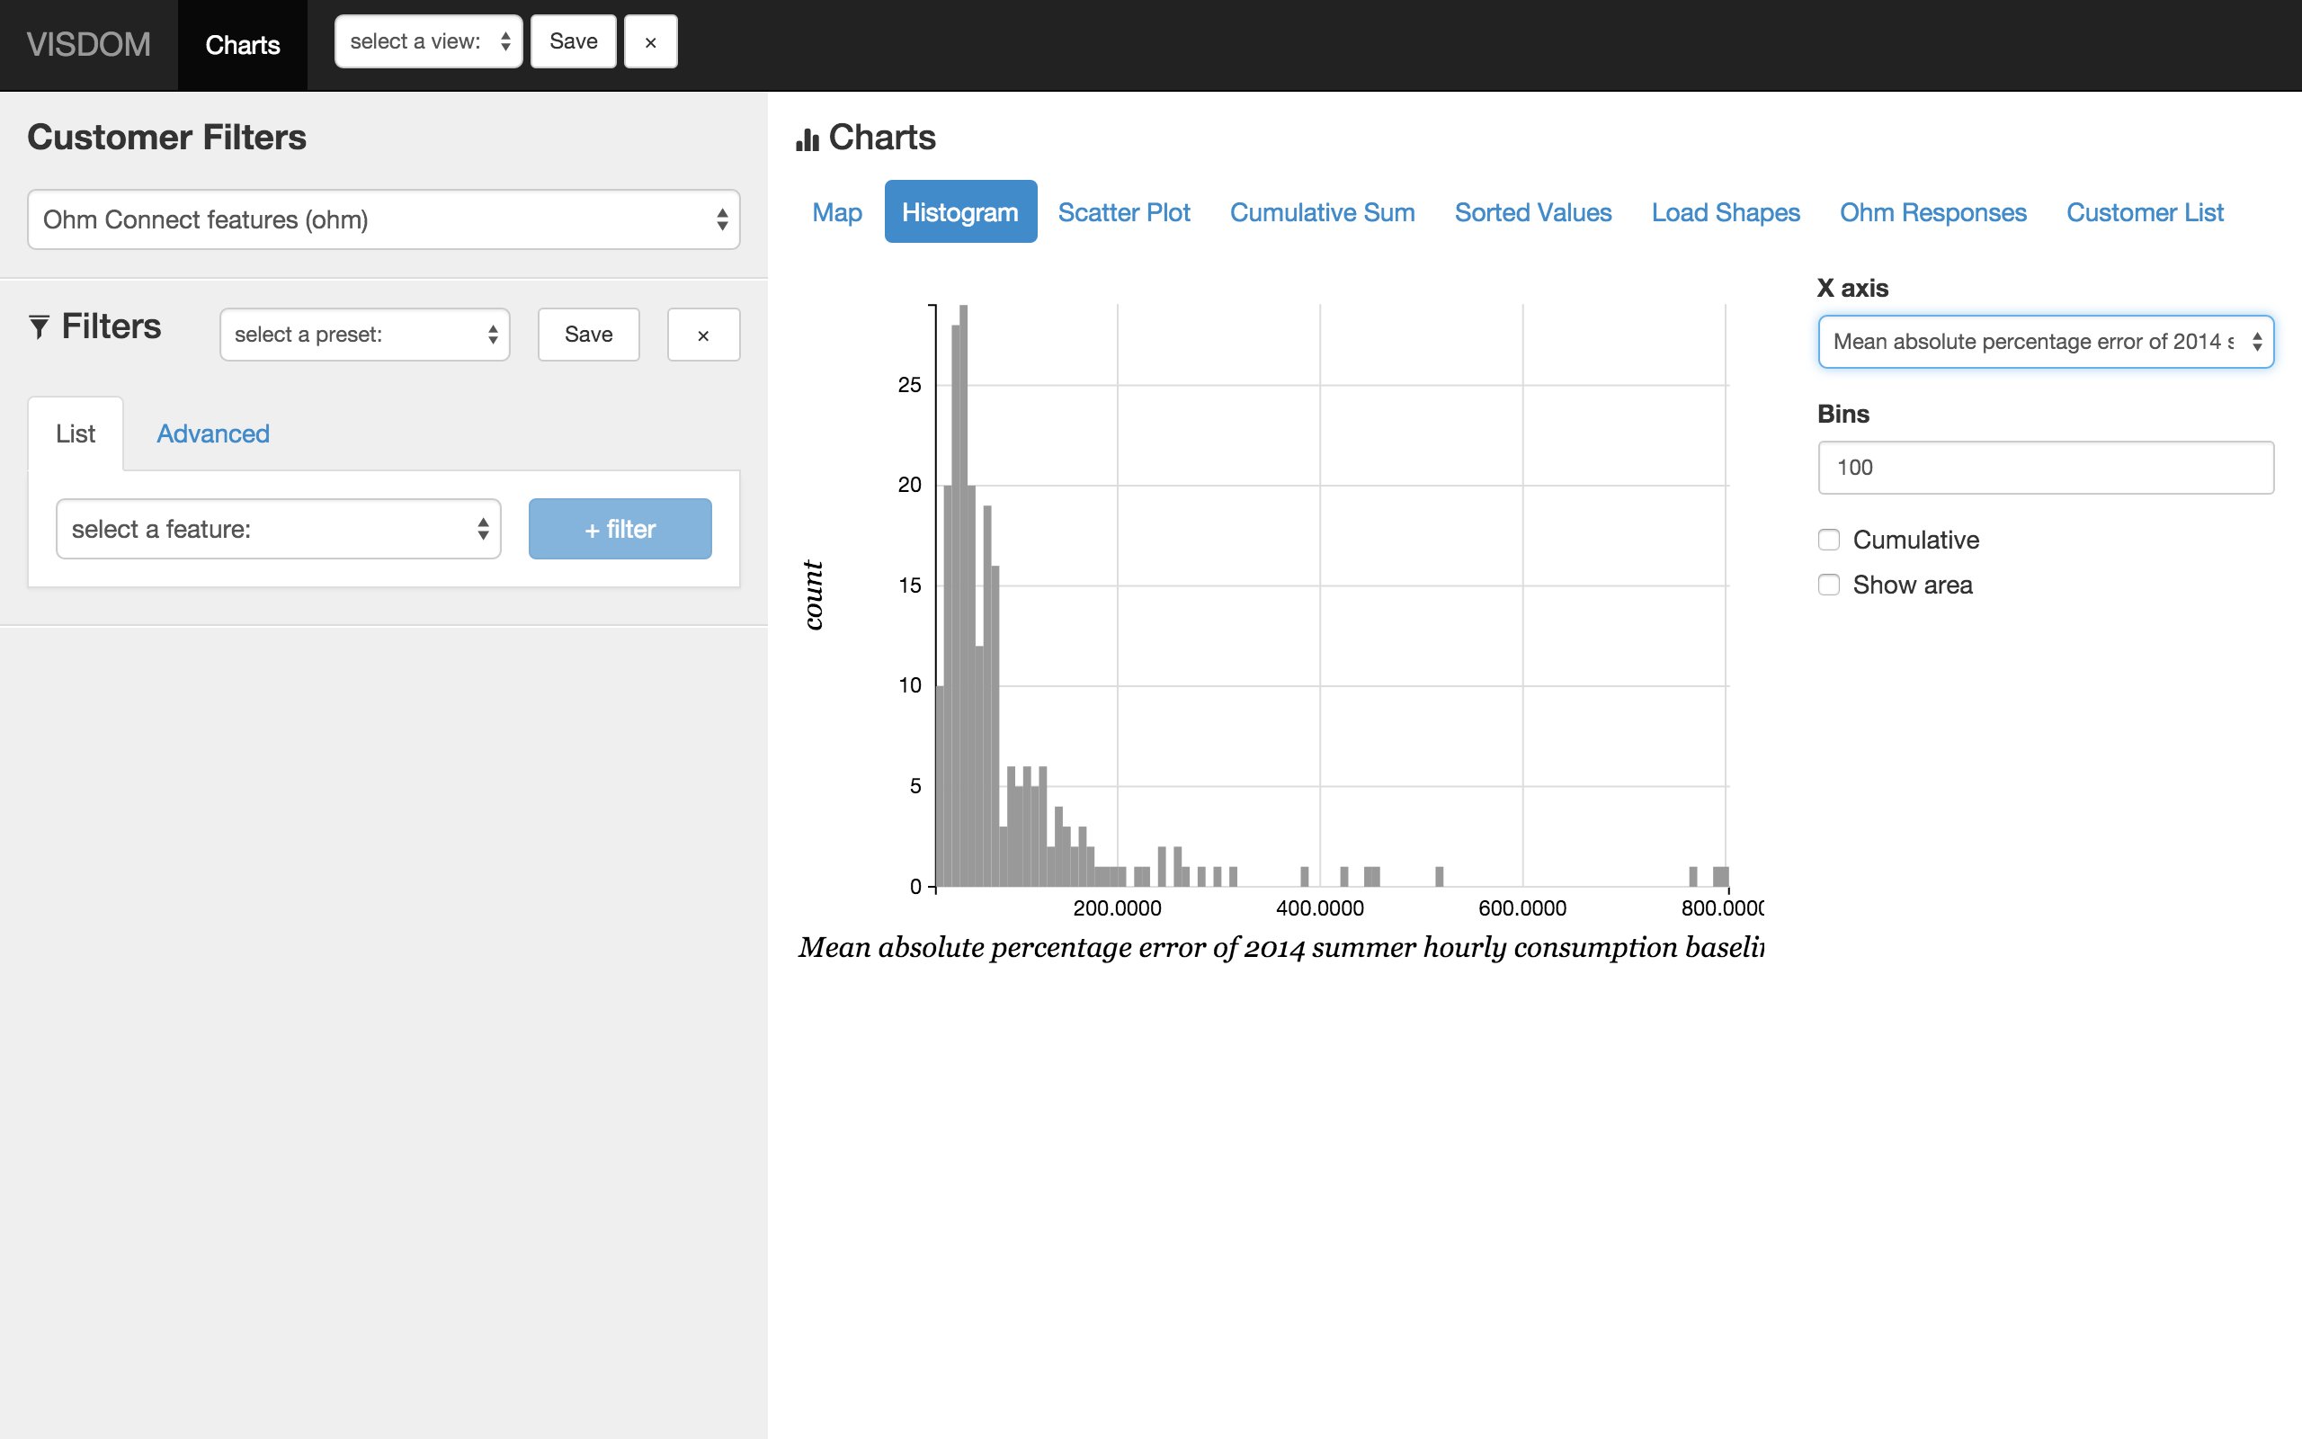Click the VISDOM brand logo

tap(88, 45)
